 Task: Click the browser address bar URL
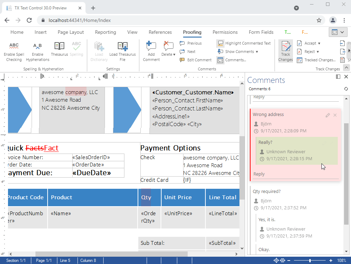pos(80,20)
